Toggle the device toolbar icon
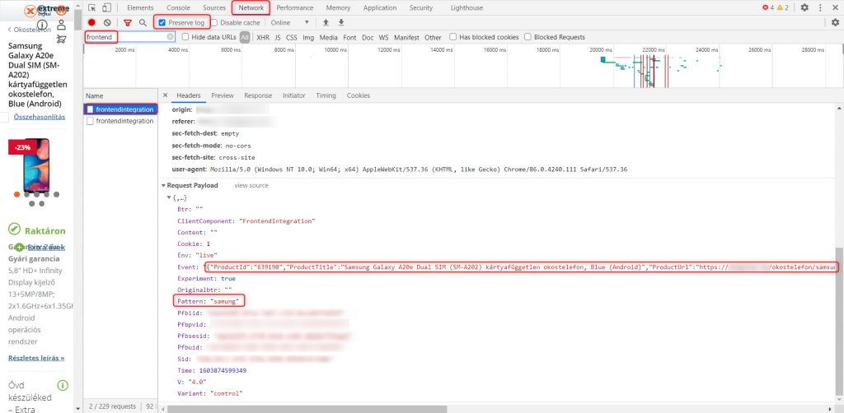The image size is (844, 413). pyautogui.click(x=106, y=7)
